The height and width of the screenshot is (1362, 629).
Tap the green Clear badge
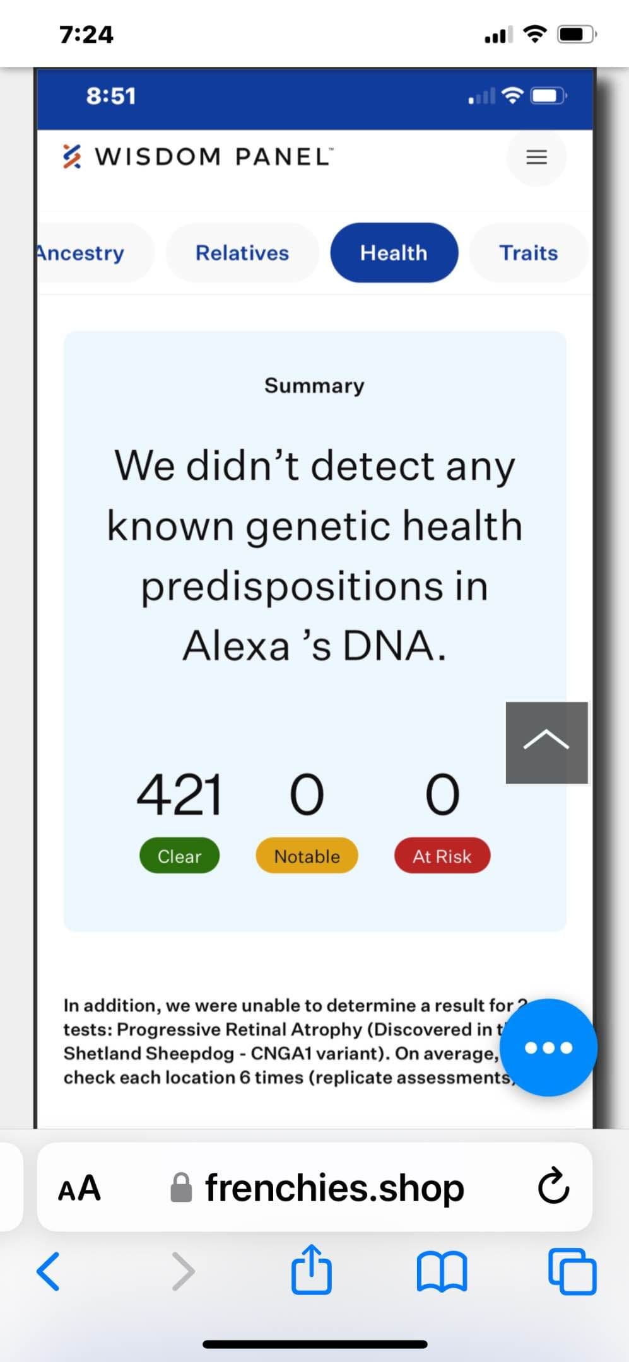coord(179,856)
